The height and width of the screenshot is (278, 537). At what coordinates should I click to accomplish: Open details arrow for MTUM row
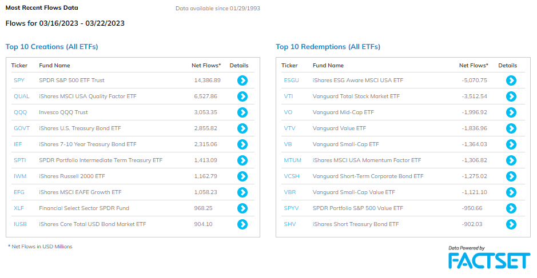click(x=511, y=160)
